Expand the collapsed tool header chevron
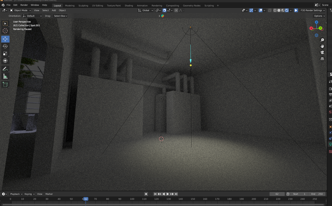 point(159,16)
